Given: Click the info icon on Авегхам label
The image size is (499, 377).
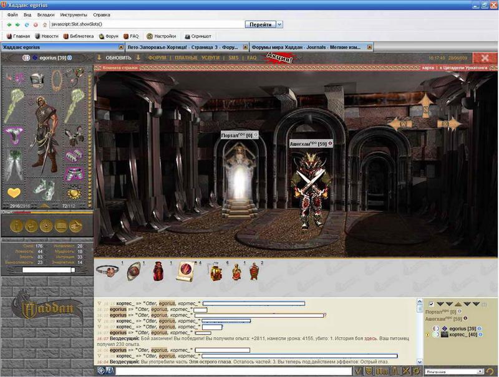Looking at the screenshot, I should tap(330, 143).
